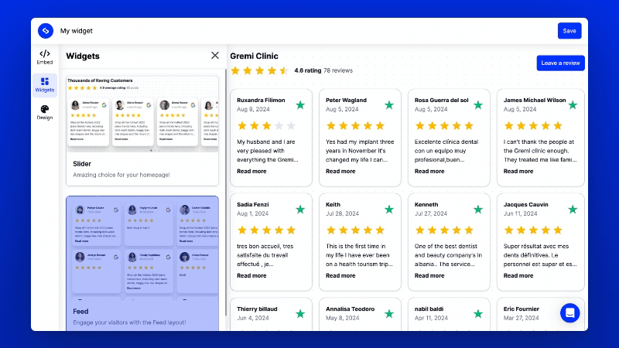Click Ruxandra Filimon's three-star rating
The height and width of the screenshot is (348, 619).
click(266, 126)
